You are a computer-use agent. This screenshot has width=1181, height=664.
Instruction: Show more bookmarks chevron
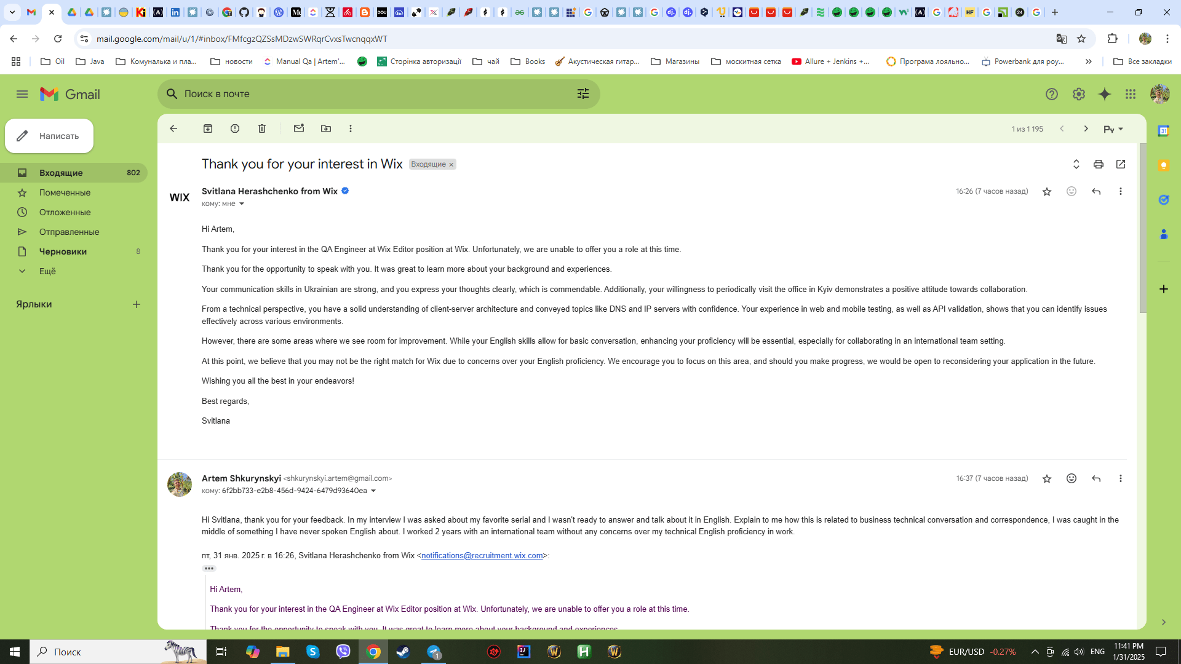coord(1089,61)
